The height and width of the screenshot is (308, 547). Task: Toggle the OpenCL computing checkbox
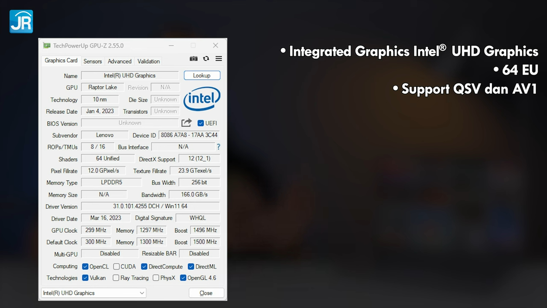coord(85,267)
